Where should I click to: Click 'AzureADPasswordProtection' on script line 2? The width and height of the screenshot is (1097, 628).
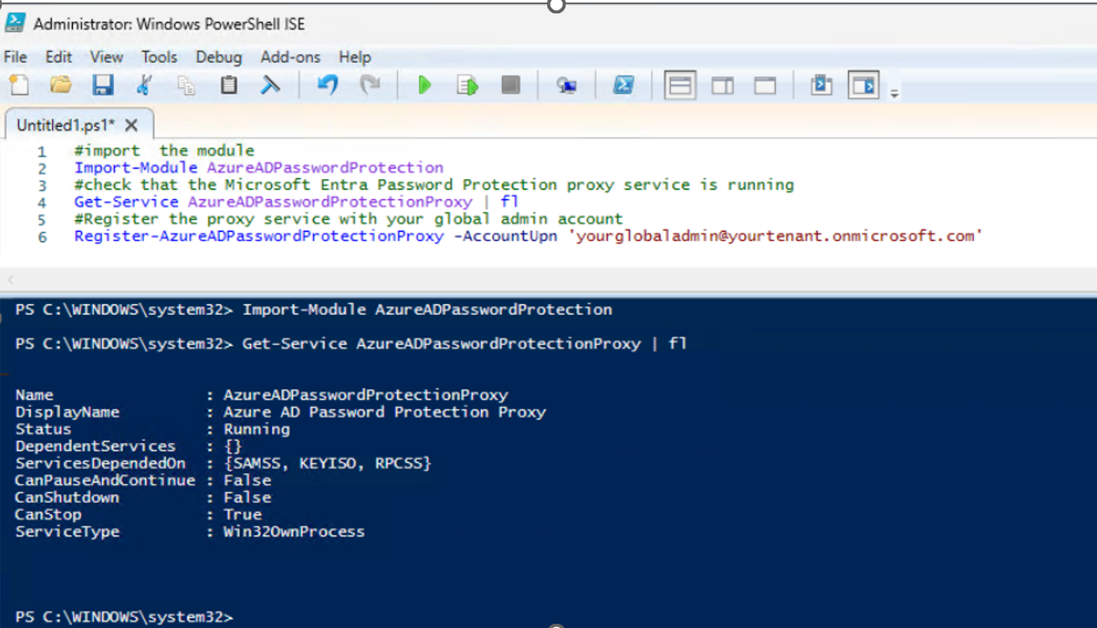[326, 167]
